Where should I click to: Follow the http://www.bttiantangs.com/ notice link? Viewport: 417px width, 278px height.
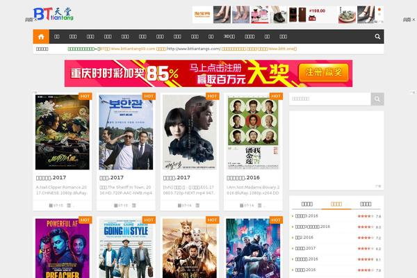pos(194,49)
